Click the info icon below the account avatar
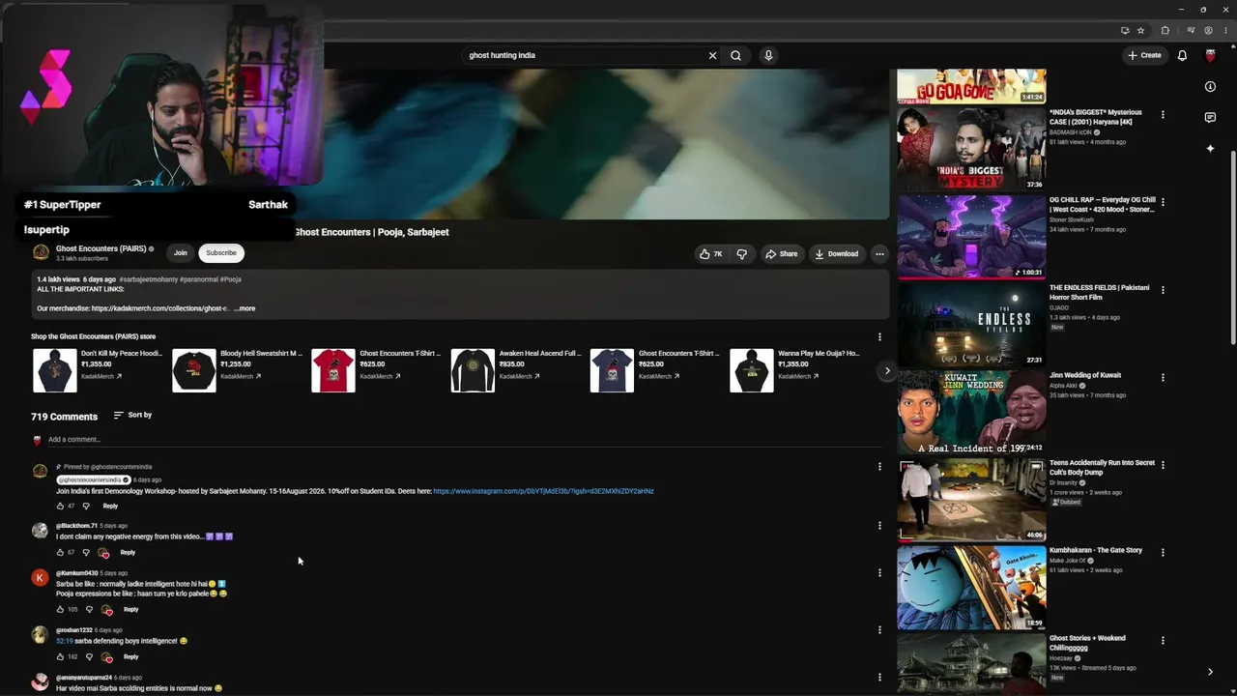This screenshot has height=696, width=1237. (x=1210, y=87)
